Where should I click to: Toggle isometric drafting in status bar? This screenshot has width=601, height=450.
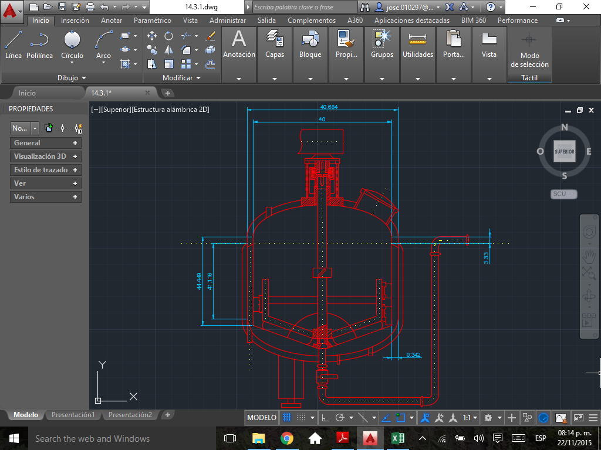(x=363, y=417)
